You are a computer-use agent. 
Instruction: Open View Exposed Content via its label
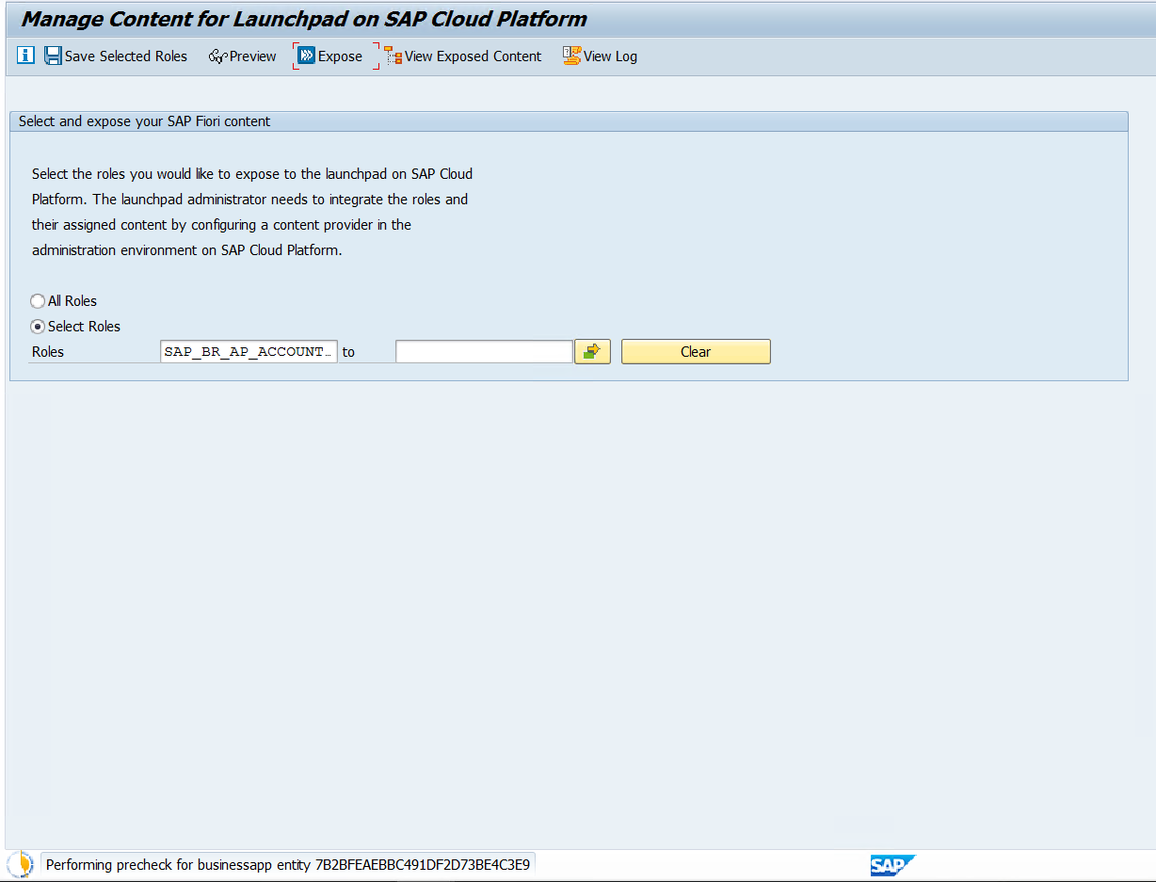473,56
